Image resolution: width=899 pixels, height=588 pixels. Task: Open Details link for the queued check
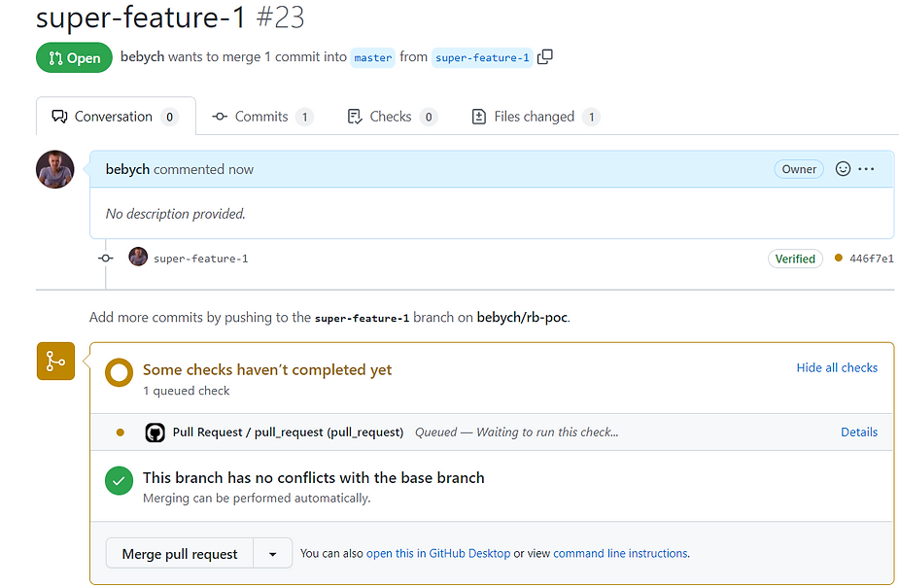[x=859, y=432]
